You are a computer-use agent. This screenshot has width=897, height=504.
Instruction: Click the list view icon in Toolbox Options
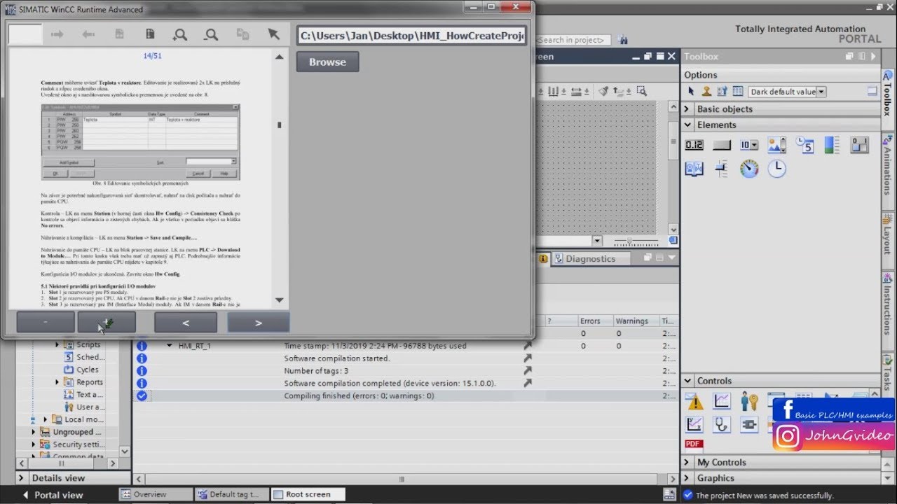pyautogui.click(x=737, y=91)
